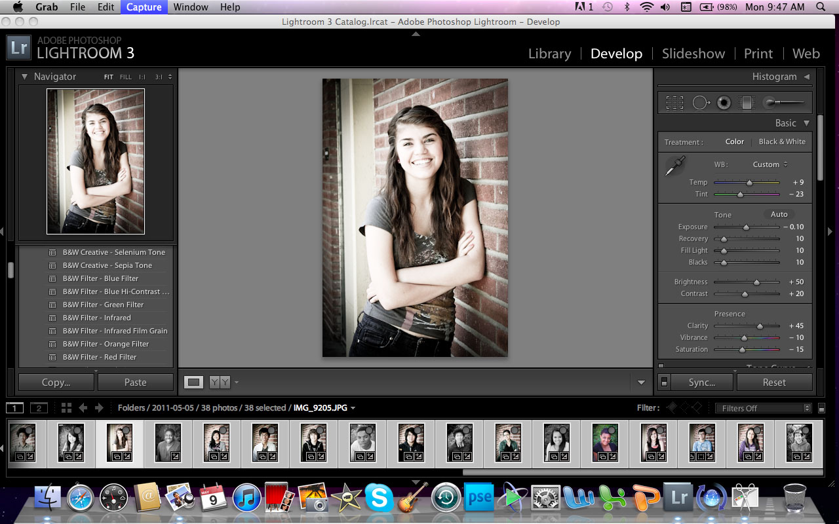Open iMovie star icon in Dock
Viewport: 839px width, 524px height.
[x=346, y=498]
